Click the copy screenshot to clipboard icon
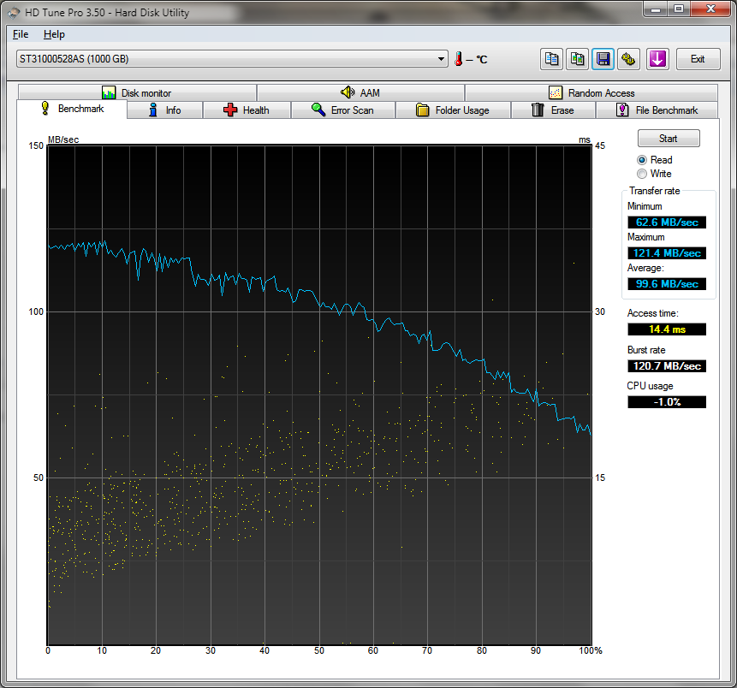This screenshot has width=737, height=688. coord(578,59)
